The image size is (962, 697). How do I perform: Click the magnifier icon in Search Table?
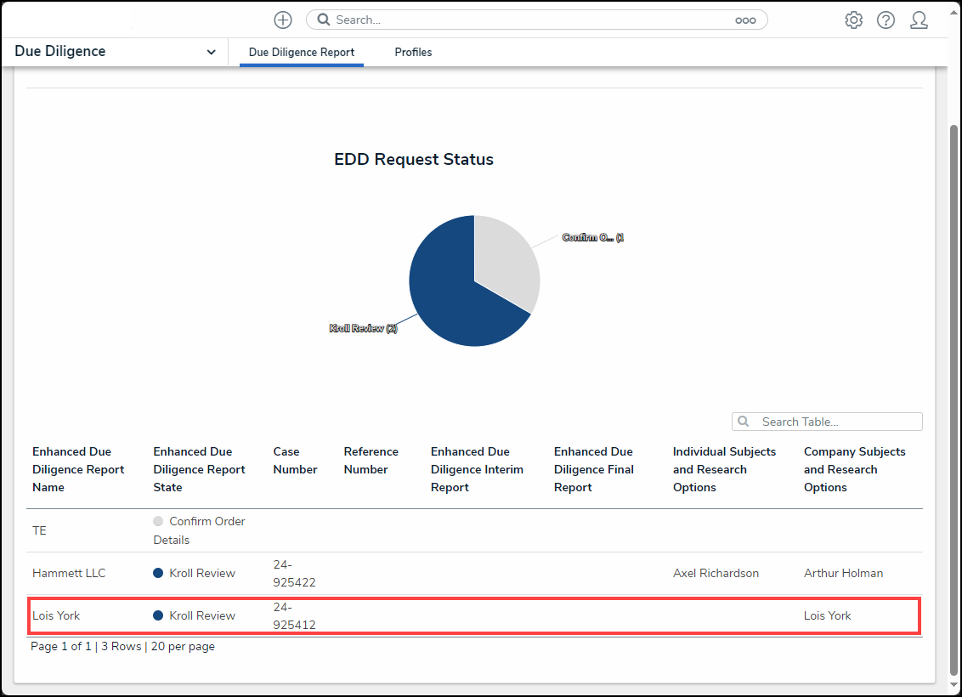(x=743, y=422)
